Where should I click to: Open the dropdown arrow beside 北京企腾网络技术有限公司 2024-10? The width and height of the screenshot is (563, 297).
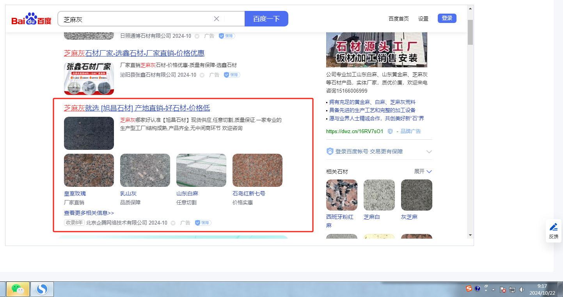click(x=173, y=223)
